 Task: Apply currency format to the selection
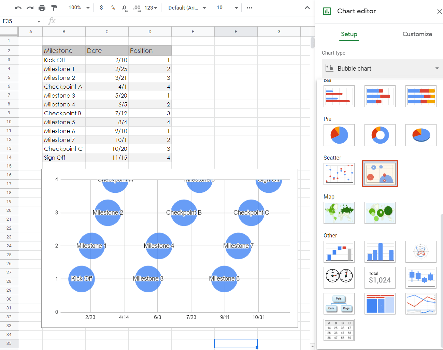coord(101,7)
